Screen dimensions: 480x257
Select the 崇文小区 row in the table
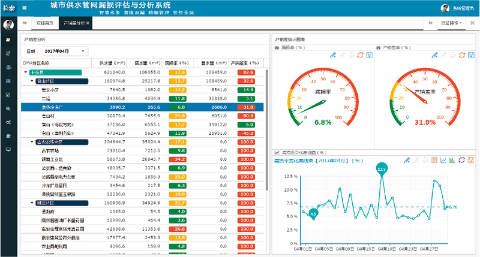pyautogui.click(x=49, y=89)
